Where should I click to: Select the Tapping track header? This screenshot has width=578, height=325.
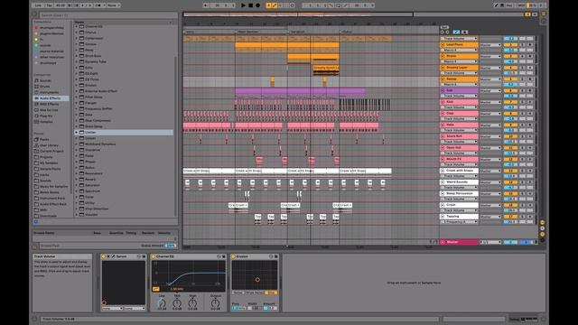coord(460,217)
